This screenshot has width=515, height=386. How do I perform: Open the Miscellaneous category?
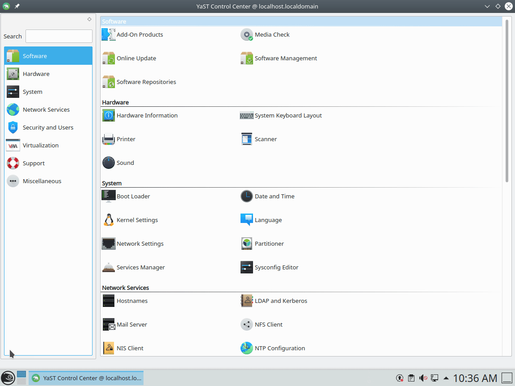(48, 181)
